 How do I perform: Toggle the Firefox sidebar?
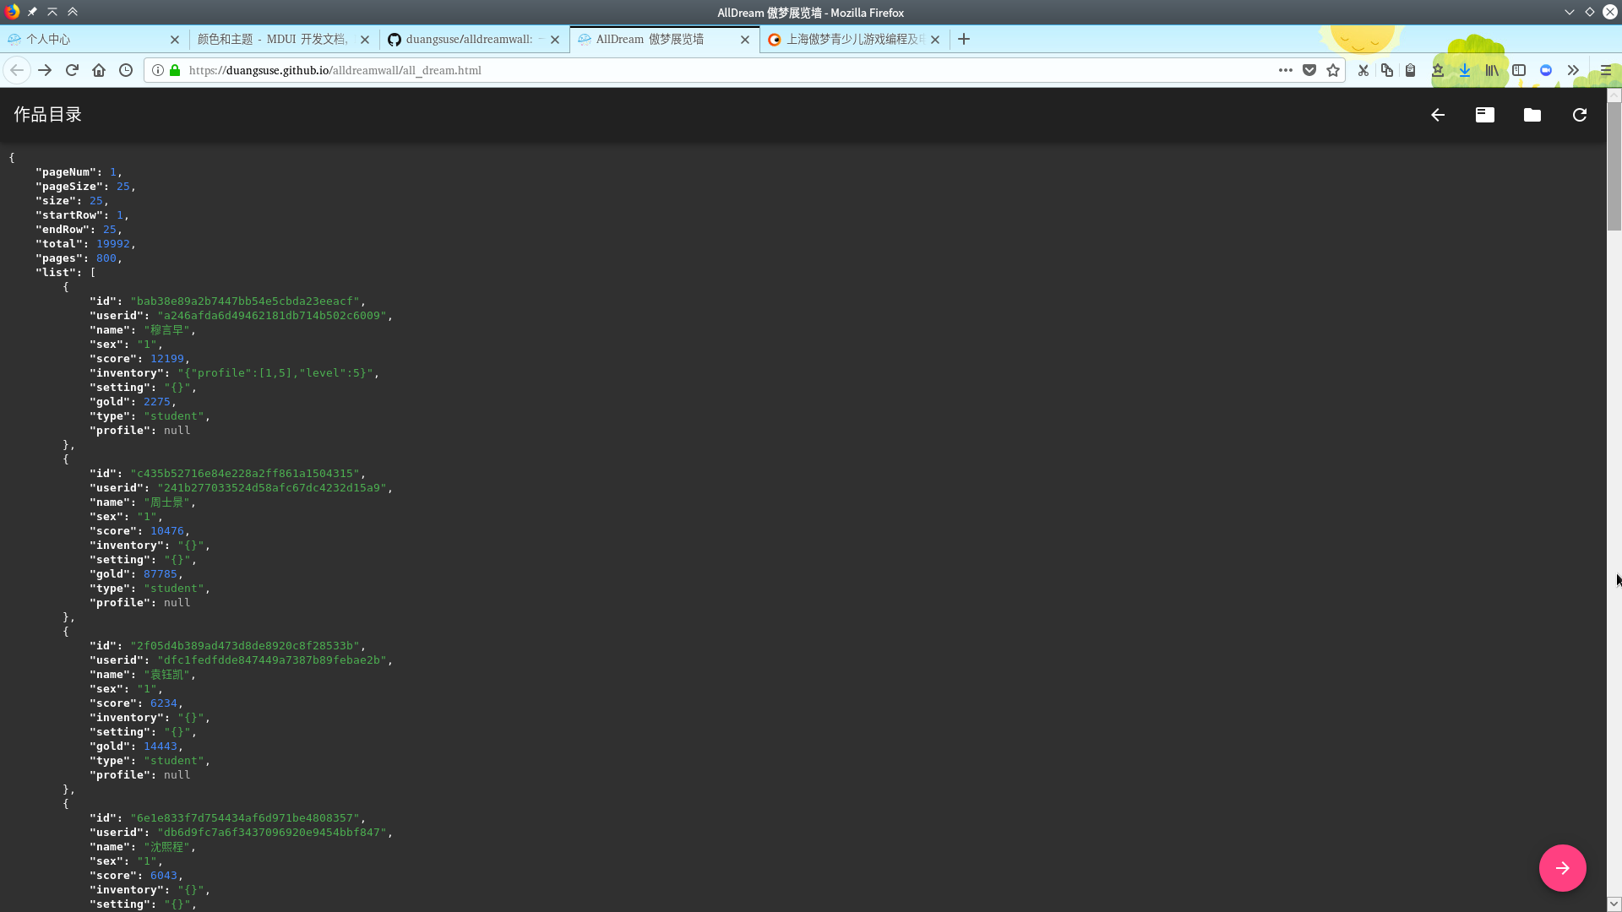[x=1519, y=70]
